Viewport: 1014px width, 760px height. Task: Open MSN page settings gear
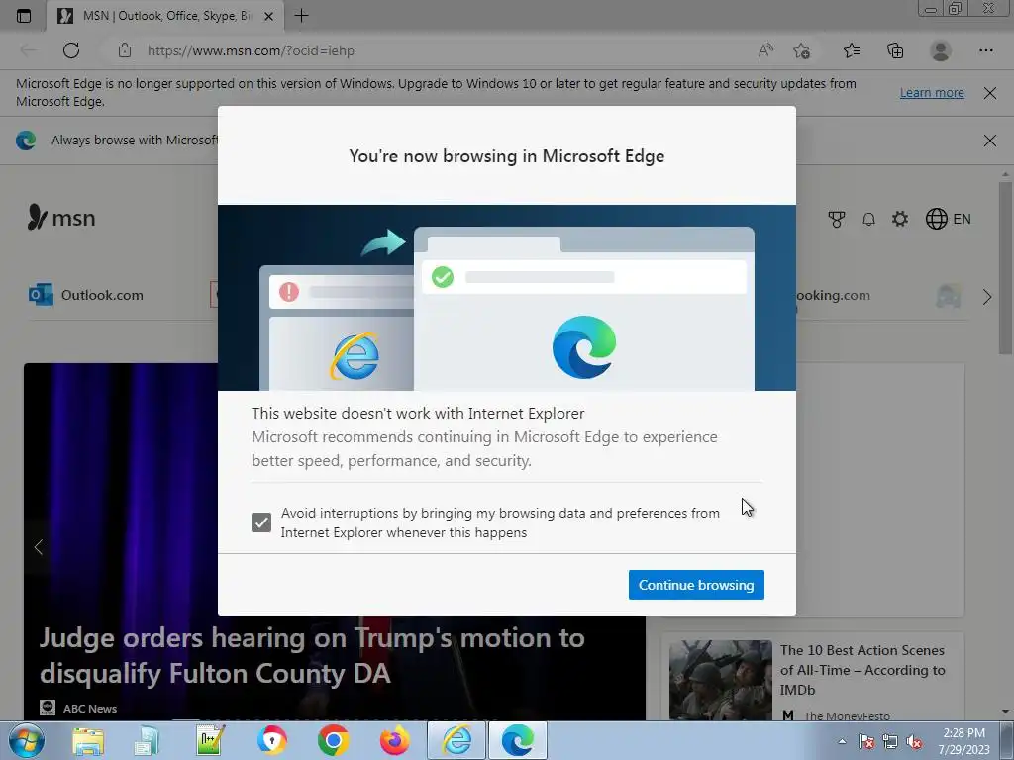pyautogui.click(x=899, y=219)
